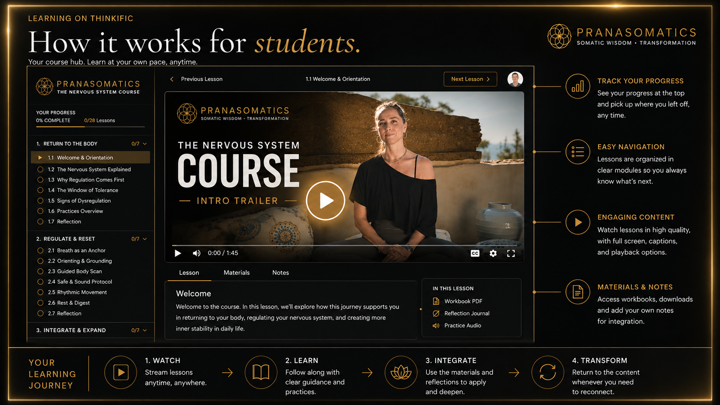720x405 pixels.
Task: Click the play arrow marker beside 1.1 Welcome & Orientation
Action: click(x=40, y=158)
